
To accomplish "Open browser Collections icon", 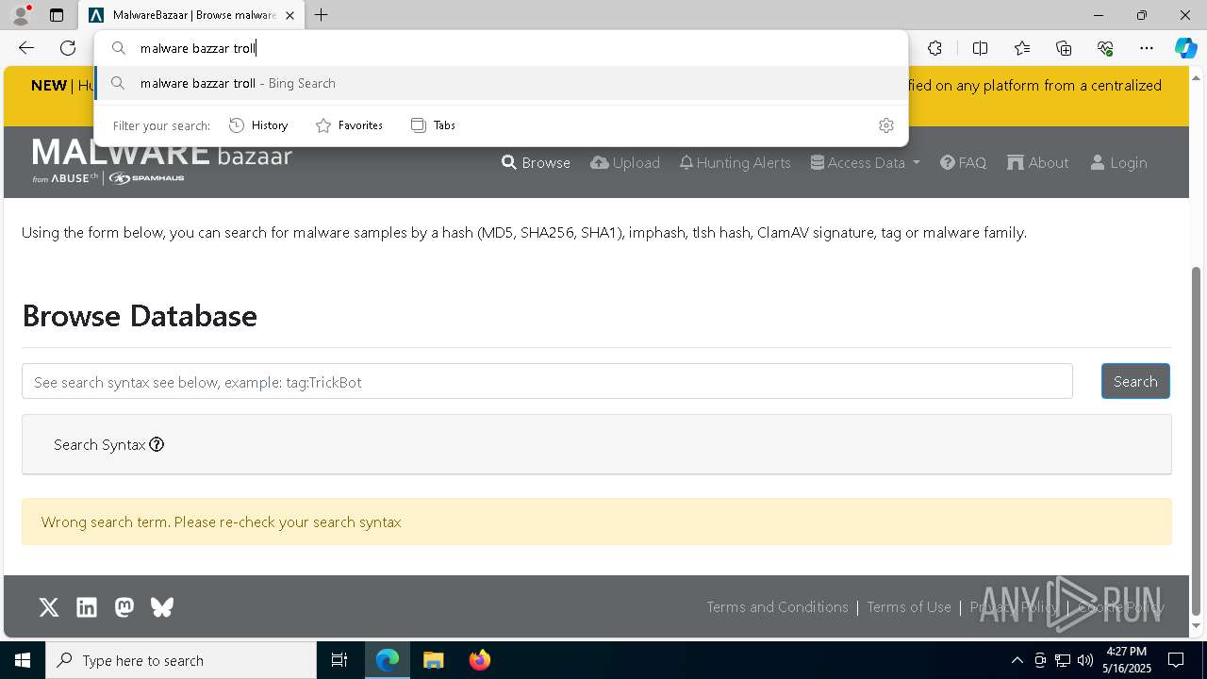I will pyautogui.click(x=1064, y=48).
